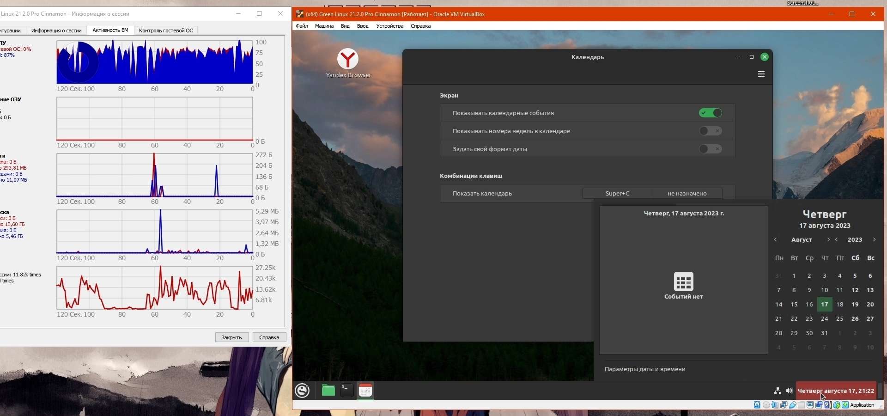Image resolution: width=887 pixels, height=416 pixels.
Task: Go to the next month after Август
Action: click(x=828, y=239)
